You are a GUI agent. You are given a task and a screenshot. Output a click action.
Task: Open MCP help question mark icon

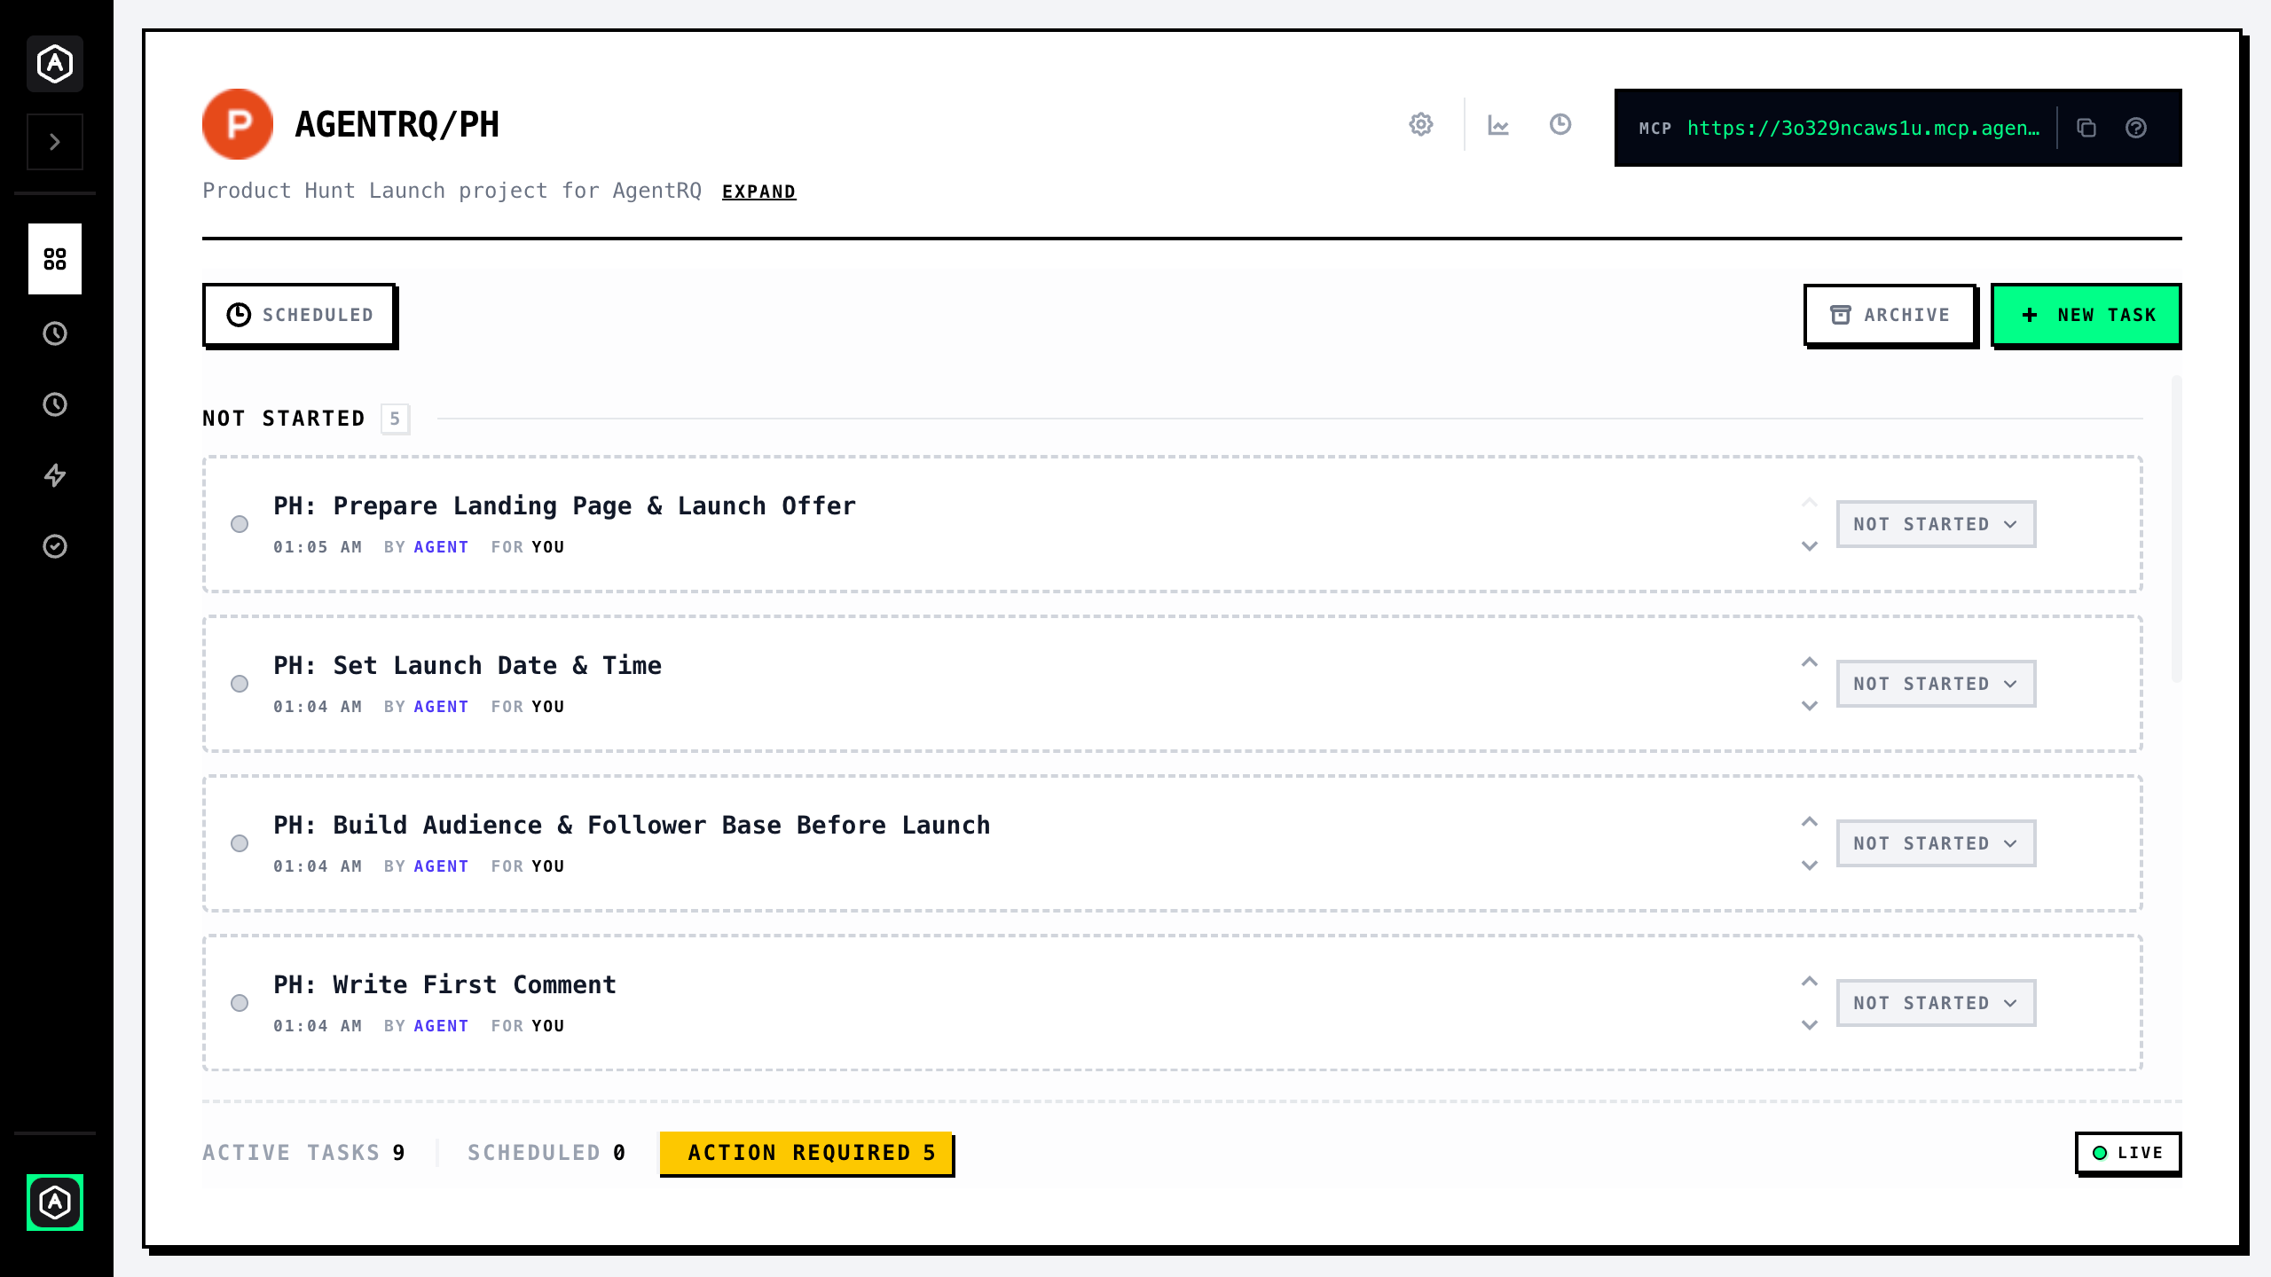(x=2136, y=128)
